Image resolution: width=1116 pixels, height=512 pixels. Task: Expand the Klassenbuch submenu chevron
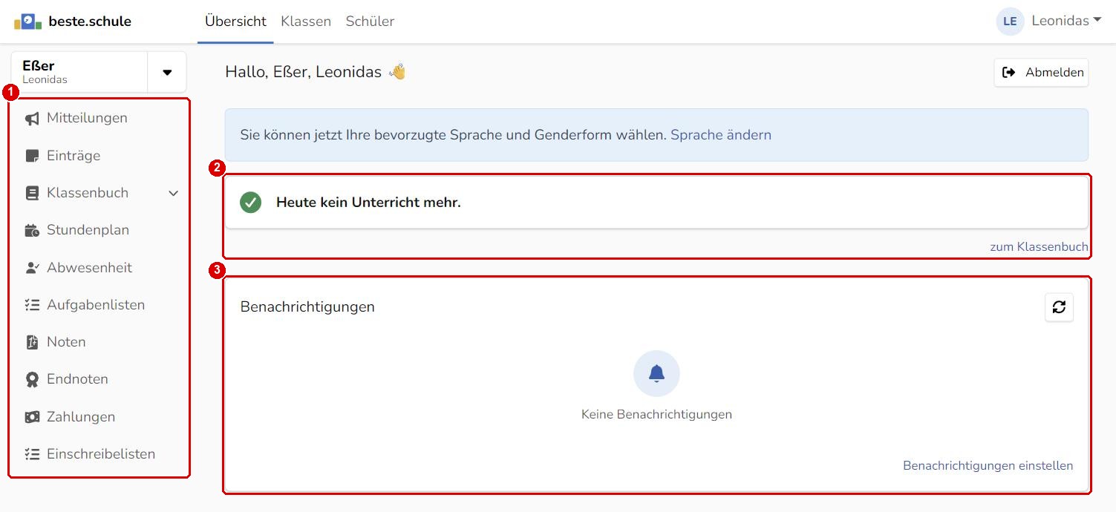pyautogui.click(x=174, y=193)
